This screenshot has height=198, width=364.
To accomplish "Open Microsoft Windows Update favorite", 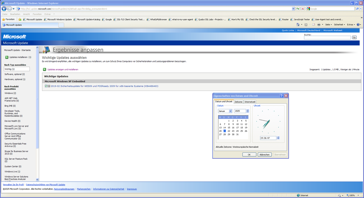I will (x=58, y=19).
